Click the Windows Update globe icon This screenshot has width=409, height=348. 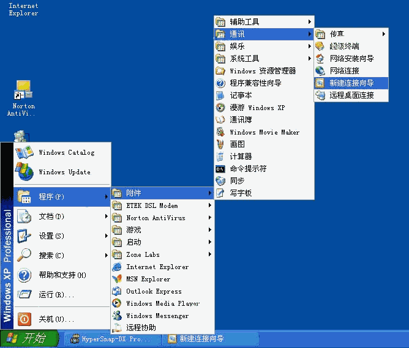point(24,172)
